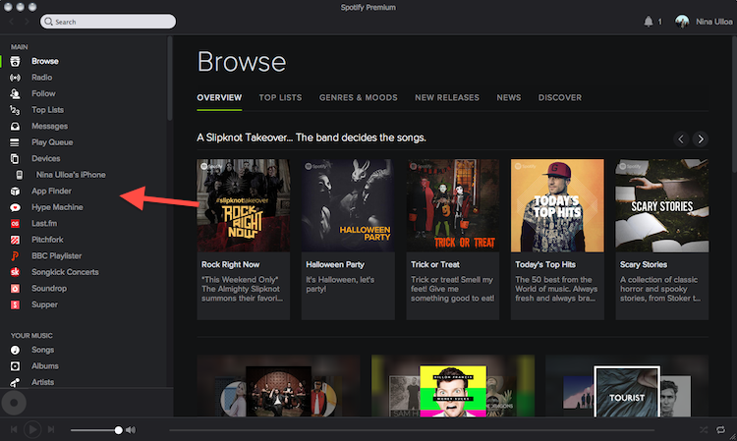Viewport: 737px width, 441px height.
Task: Open the notifications bell icon
Action: (x=649, y=22)
